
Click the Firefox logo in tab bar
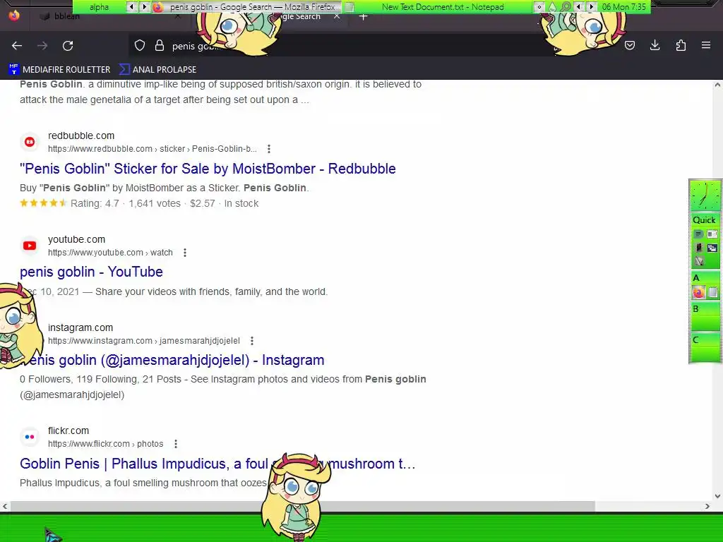pos(14,16)
